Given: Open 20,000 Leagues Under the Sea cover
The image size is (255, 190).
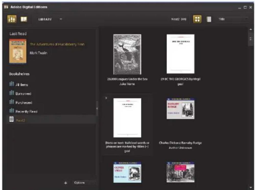Looking at the screenshot, I should point(127,54).
